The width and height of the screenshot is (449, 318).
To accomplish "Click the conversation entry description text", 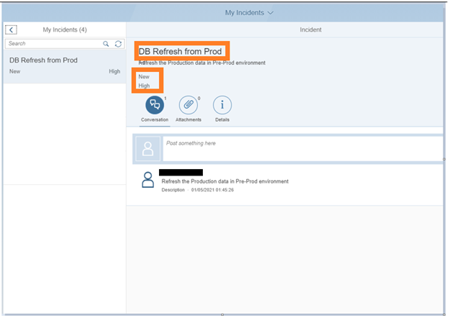I will [224, 181].
